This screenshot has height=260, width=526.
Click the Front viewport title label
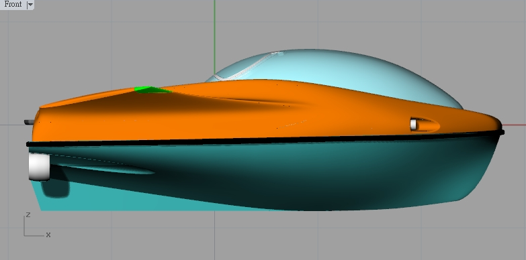click(x=13, y=4)
